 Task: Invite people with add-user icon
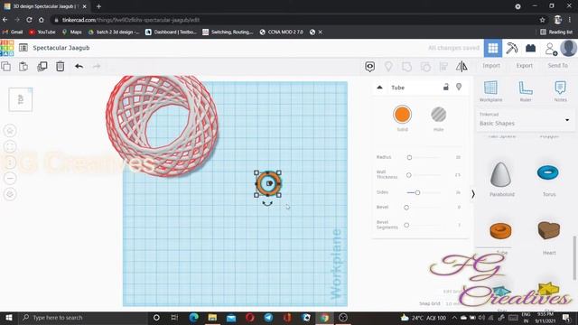(551, 49)
